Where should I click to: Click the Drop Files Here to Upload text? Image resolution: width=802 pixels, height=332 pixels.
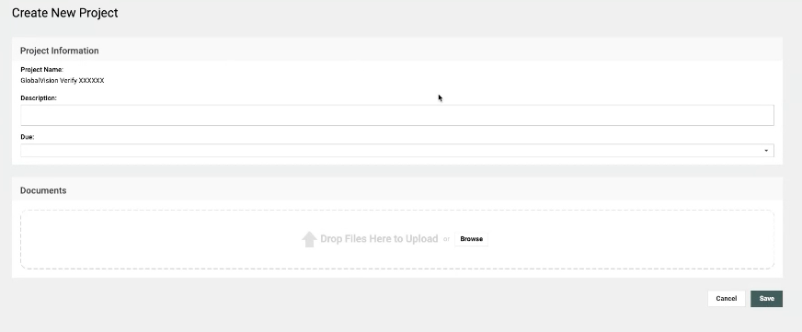tap(379, 239)
